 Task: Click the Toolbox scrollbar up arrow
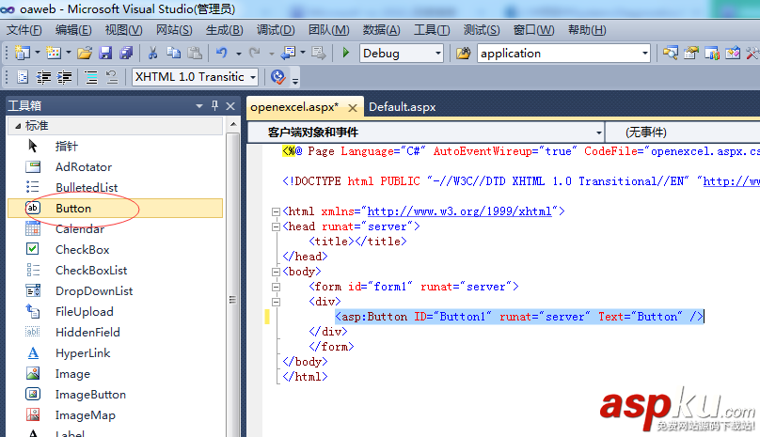(x=233, y=125)
